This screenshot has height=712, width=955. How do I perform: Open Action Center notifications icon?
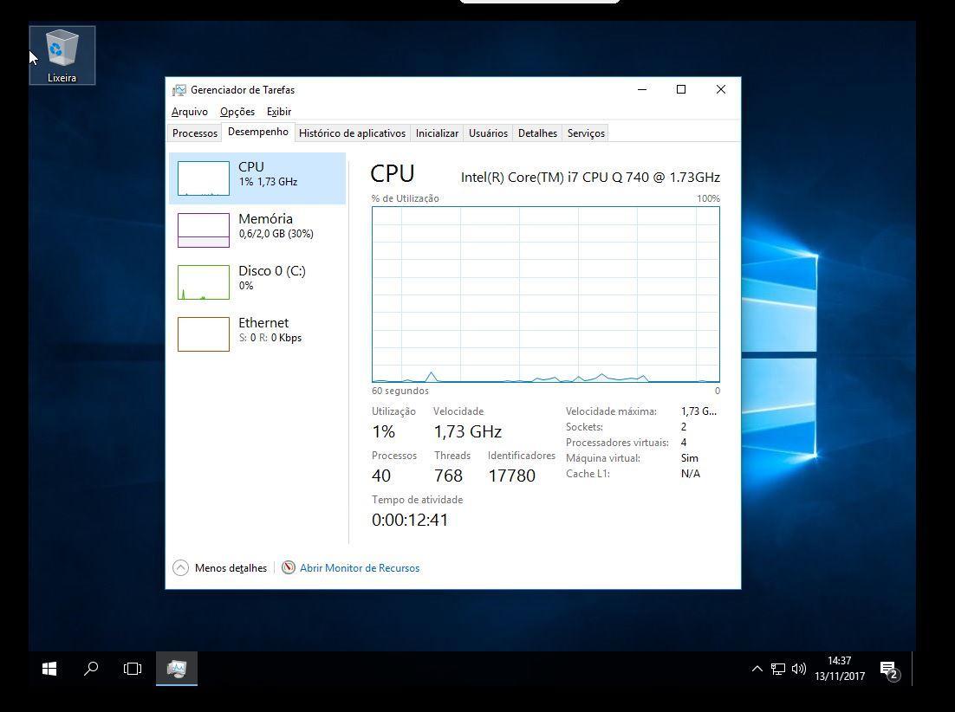coord(890,670)
